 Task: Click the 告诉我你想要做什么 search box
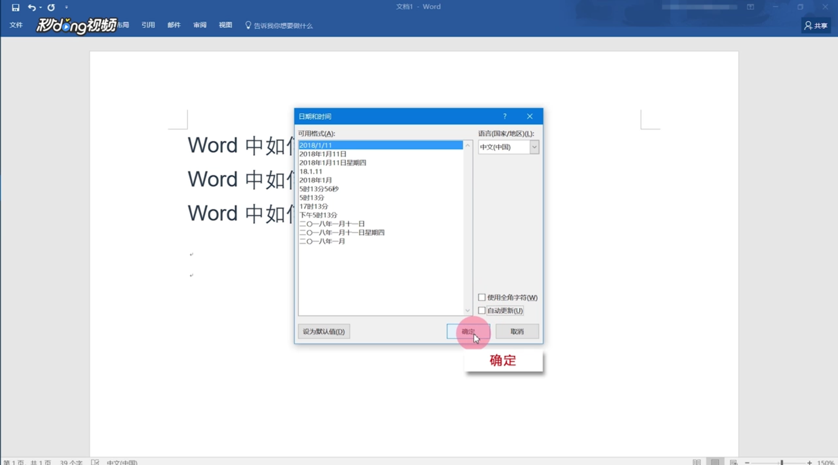tap(283, 26)
